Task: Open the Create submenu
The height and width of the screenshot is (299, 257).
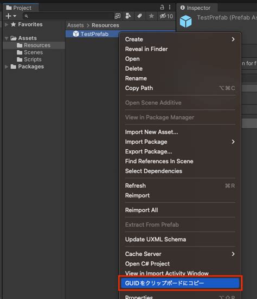Action: [x=180, y=39]
